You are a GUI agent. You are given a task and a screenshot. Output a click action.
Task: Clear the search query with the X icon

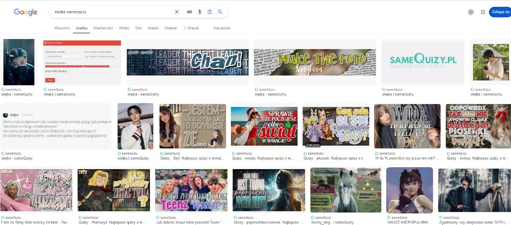click(176, 12)
